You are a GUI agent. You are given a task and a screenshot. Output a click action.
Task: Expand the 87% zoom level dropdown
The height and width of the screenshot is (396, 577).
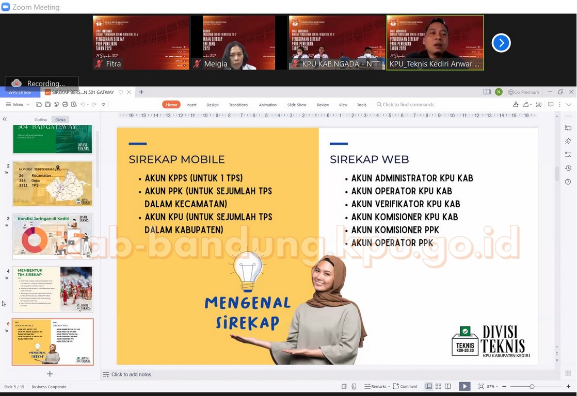492,386
